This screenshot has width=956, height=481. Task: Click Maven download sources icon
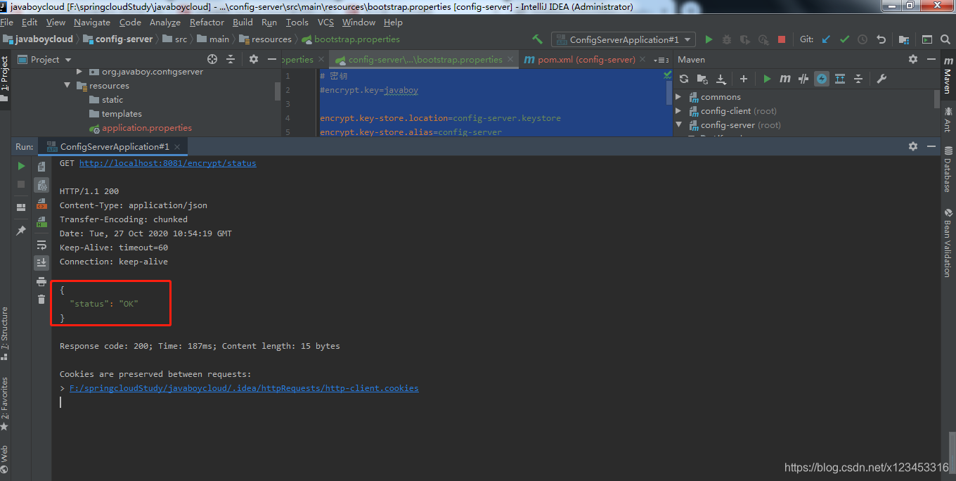tap(721, 79)
